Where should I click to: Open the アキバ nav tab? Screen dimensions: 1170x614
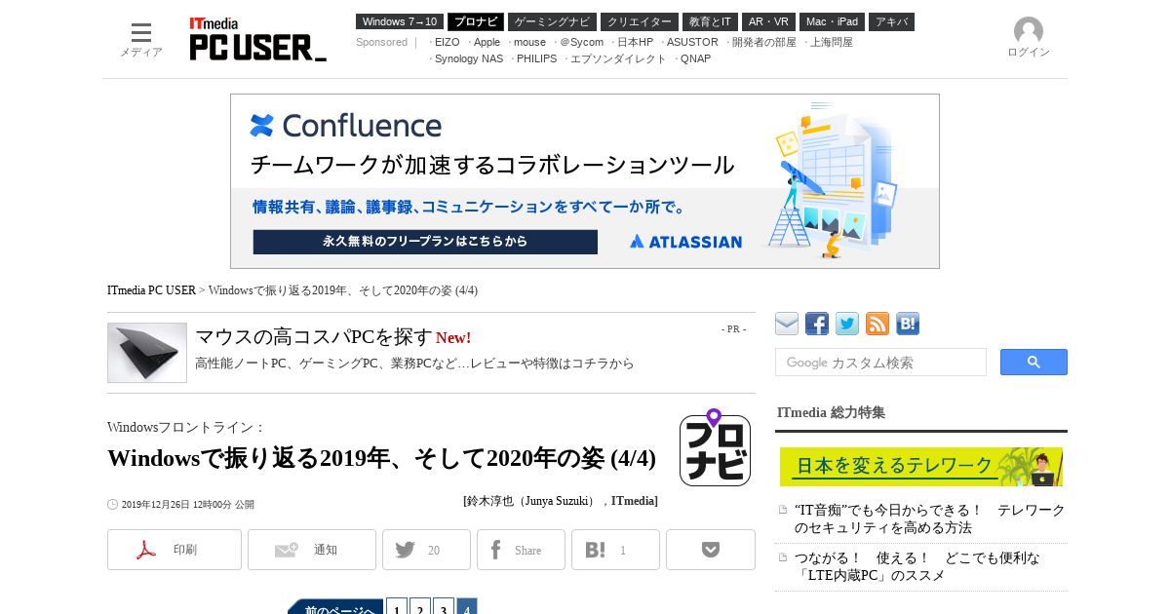(891, 21)
